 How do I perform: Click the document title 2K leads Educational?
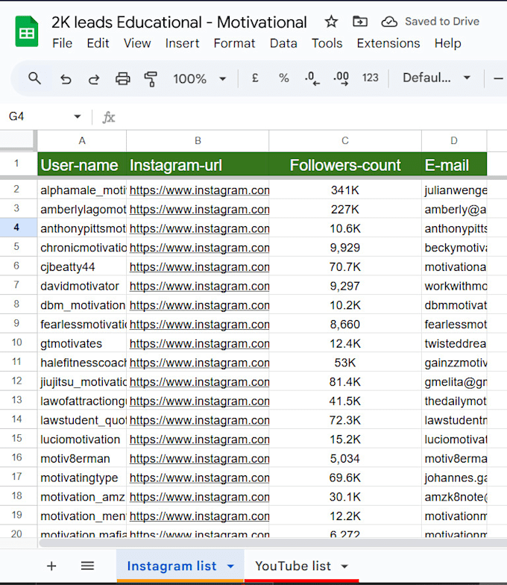(x=179, y=22)
